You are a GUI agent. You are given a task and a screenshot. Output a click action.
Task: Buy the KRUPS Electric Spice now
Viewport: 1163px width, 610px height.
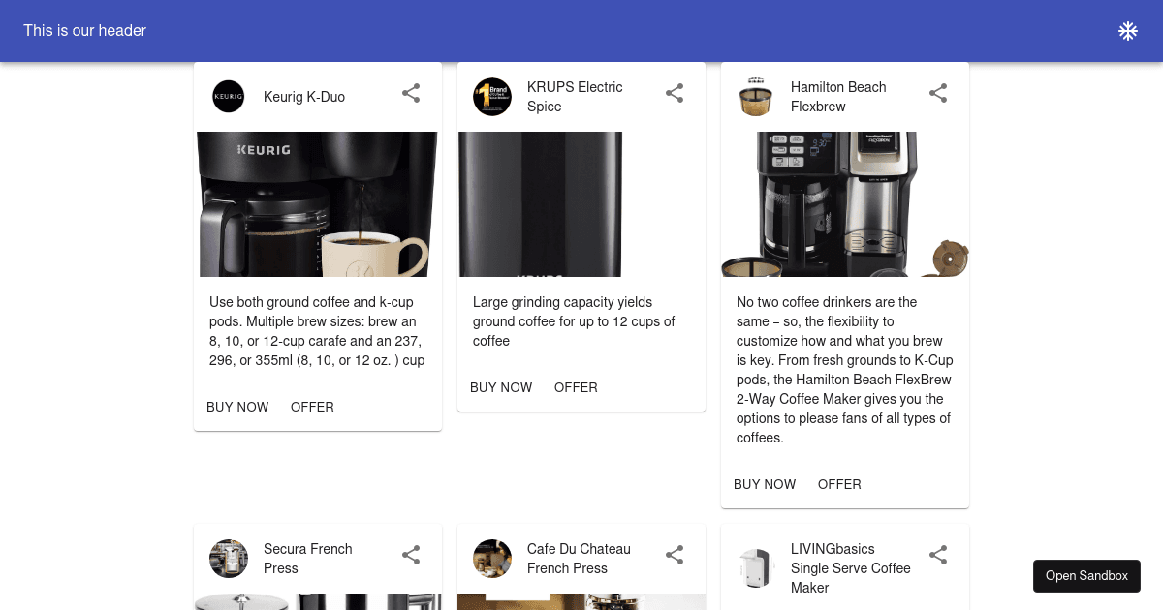[501, 387]
